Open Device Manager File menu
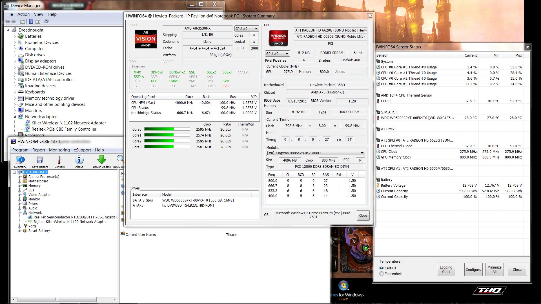 coord(10,14)
